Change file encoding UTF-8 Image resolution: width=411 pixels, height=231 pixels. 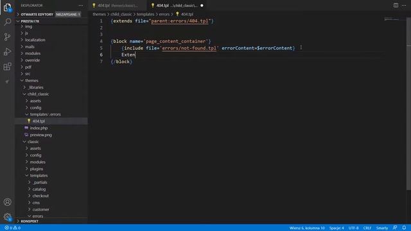point(353,228)
